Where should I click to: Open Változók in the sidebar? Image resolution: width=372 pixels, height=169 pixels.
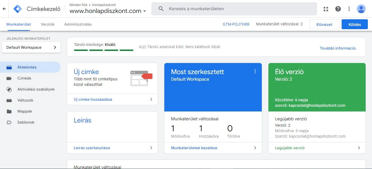31,100
